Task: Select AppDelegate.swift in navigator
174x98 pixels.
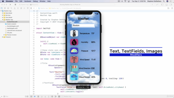Action: coord(12,28)
